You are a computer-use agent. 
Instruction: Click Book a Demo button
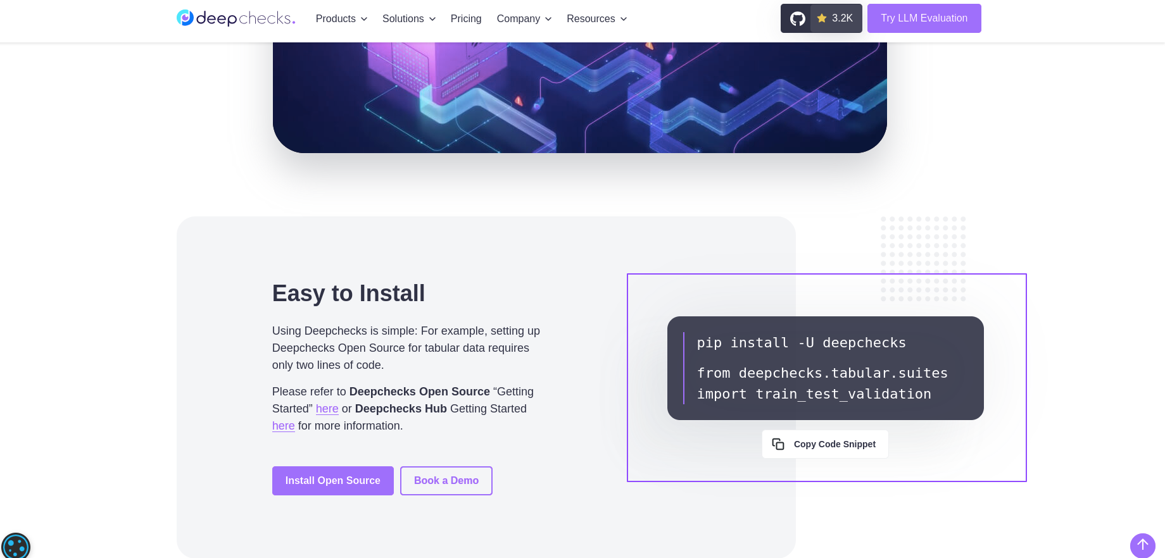click(446, 481)
